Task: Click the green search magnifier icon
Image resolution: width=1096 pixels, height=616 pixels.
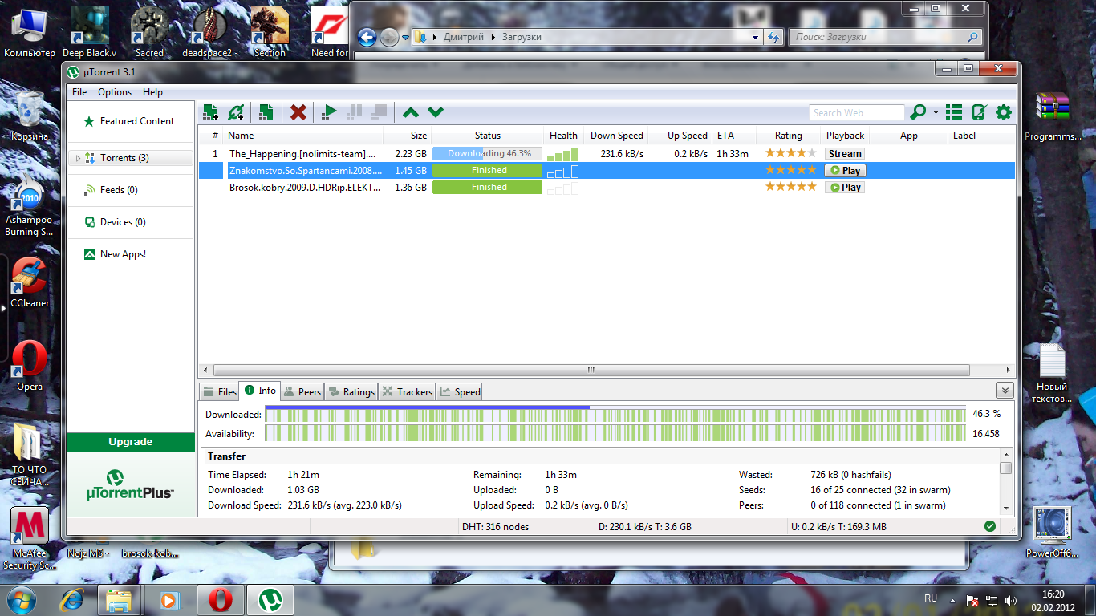Action: (x=918, y=112)
